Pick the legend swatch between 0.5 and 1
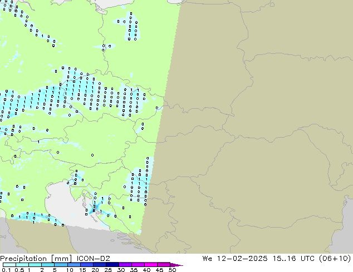Screen dimensions: 353x272 click(22, 265)
